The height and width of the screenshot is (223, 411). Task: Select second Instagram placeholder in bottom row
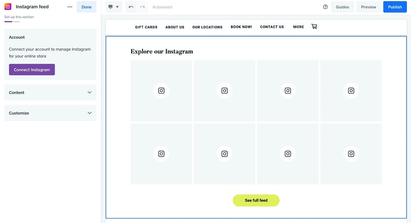(x=225, y=154)
